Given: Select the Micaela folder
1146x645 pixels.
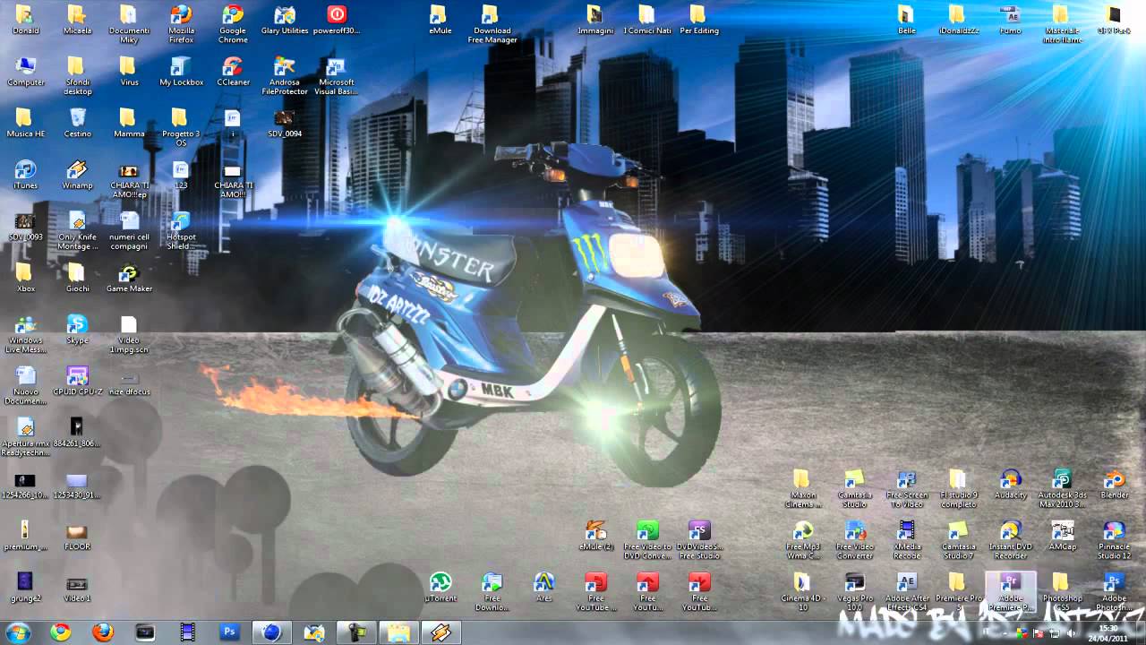Looking at the screenshot, I should tap(77, 20).
